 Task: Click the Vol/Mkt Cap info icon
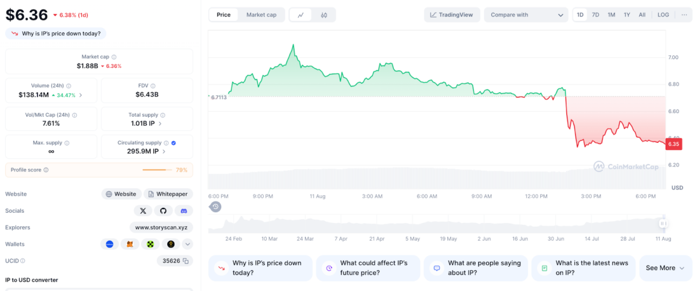click(74, 115)
